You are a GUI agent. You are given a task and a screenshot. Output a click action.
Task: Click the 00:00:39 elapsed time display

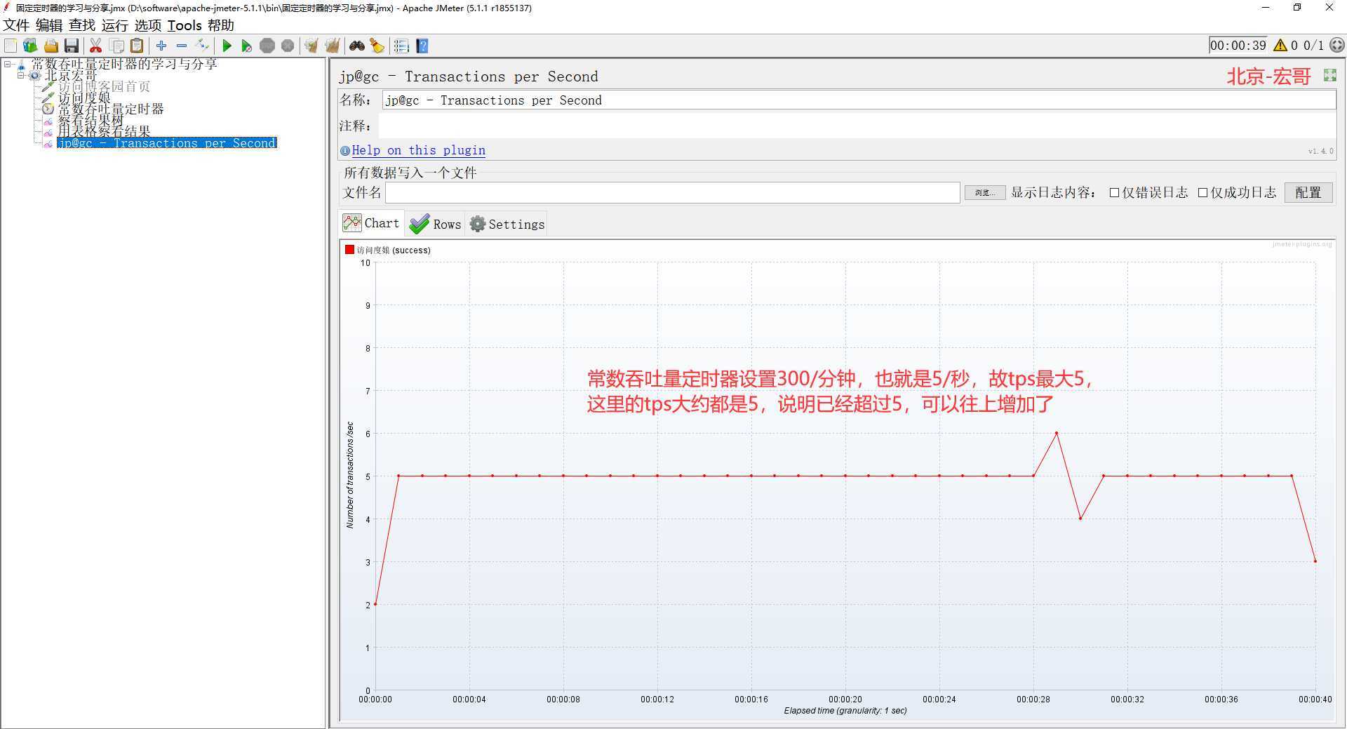tap(1238, 46)
